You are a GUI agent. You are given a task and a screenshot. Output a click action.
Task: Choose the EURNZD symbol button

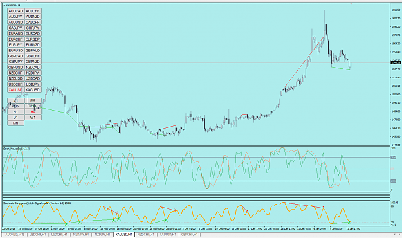(x=33, y=44)
